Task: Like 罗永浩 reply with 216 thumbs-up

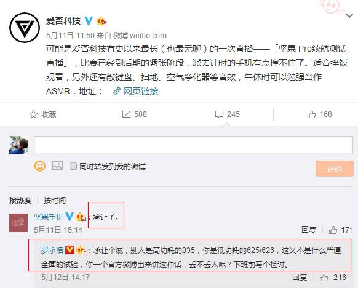Action: click(324, 278)
